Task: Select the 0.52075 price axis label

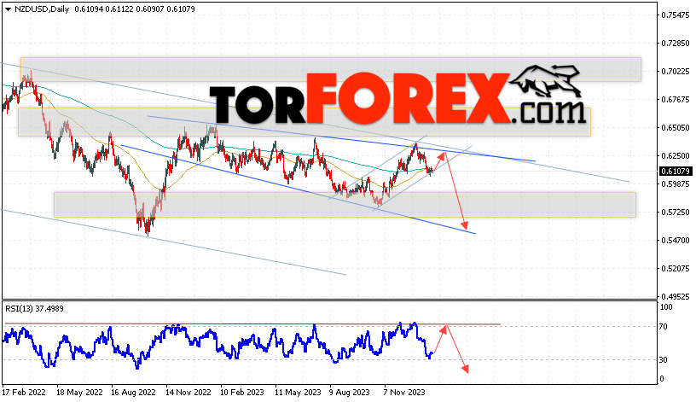Action: point(676,269)
